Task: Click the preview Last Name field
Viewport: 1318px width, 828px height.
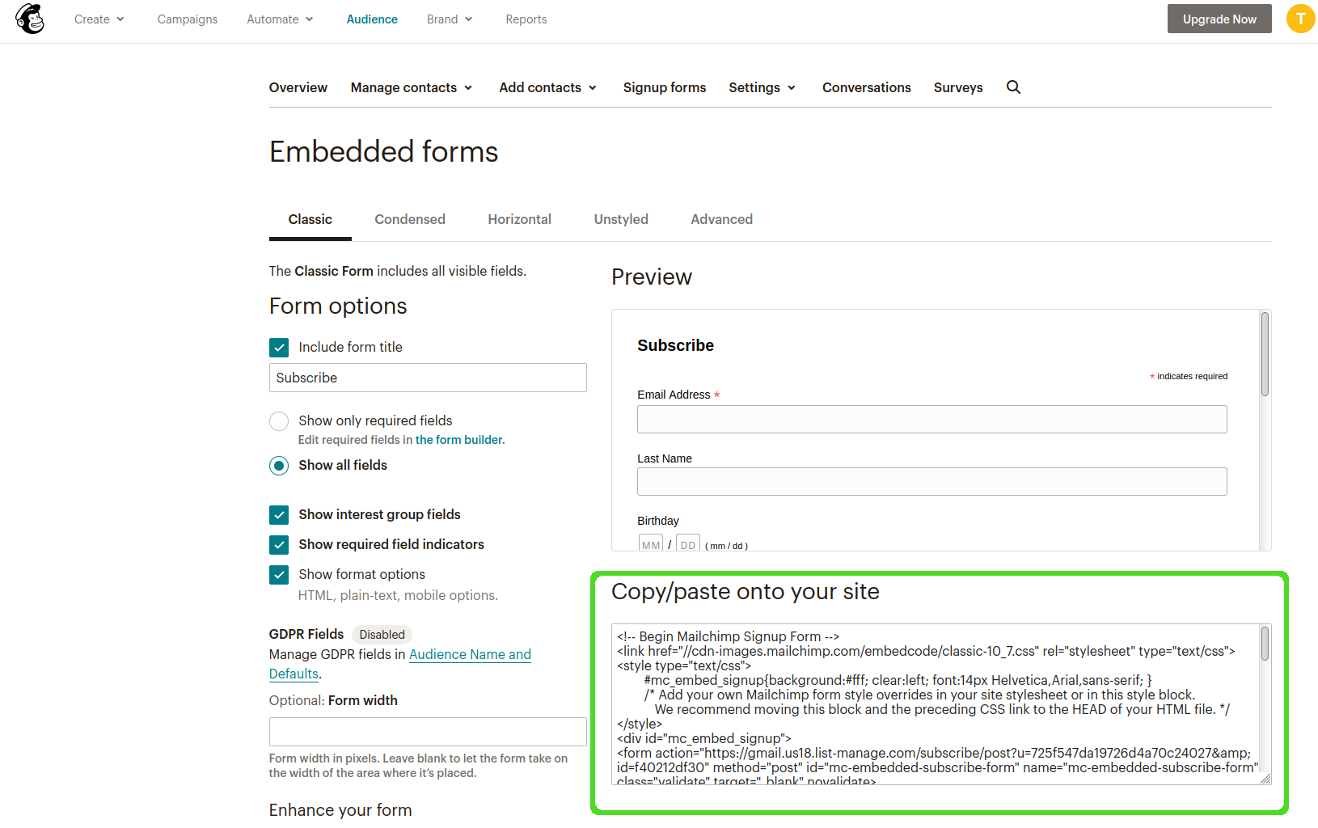Action: [x=932, y=482]
